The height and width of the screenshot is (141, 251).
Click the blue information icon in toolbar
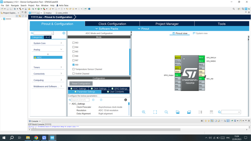89,9
